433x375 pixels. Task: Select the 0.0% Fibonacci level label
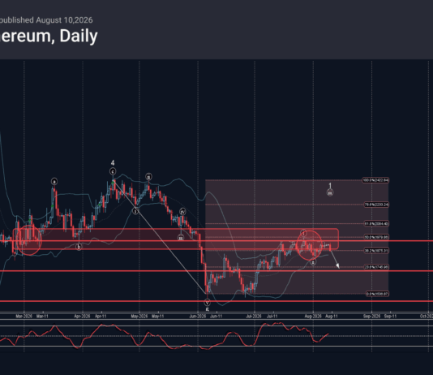click(377, 294)
